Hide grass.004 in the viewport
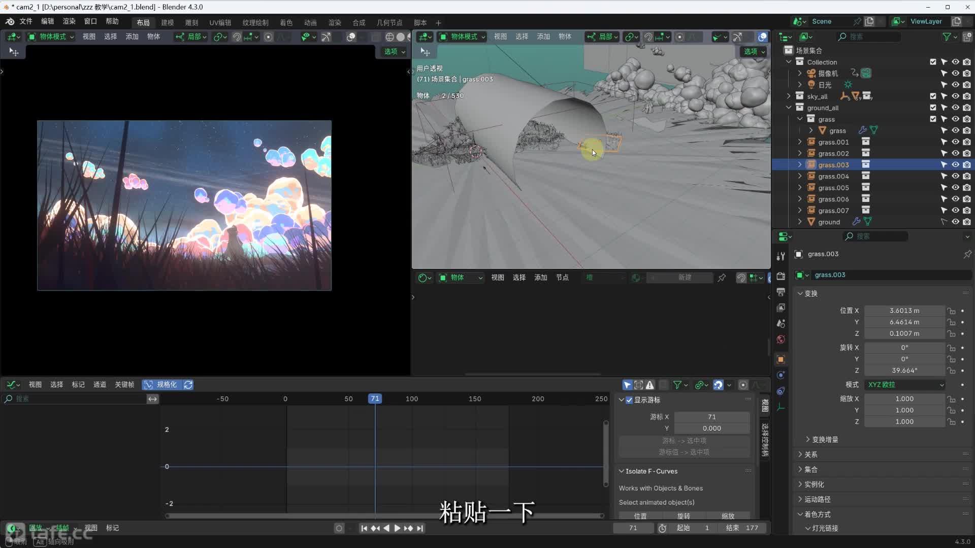The width and height of the screenshot is (975, 548). pos(955,176)
